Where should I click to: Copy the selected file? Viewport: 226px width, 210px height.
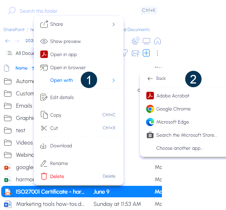pyautogui.click(x=79, y=115)
